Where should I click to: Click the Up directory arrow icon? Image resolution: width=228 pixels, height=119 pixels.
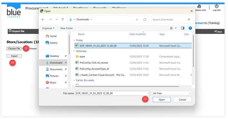coord(63,19)
